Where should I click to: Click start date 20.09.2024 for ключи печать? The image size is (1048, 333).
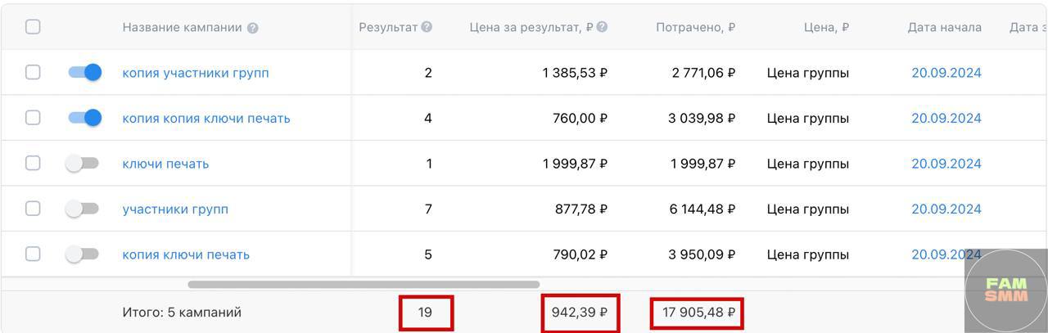tap(946, 164)
